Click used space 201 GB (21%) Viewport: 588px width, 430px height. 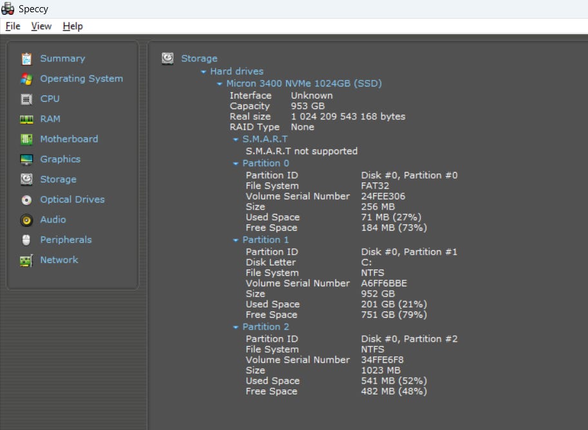click(x=394, y=304)
